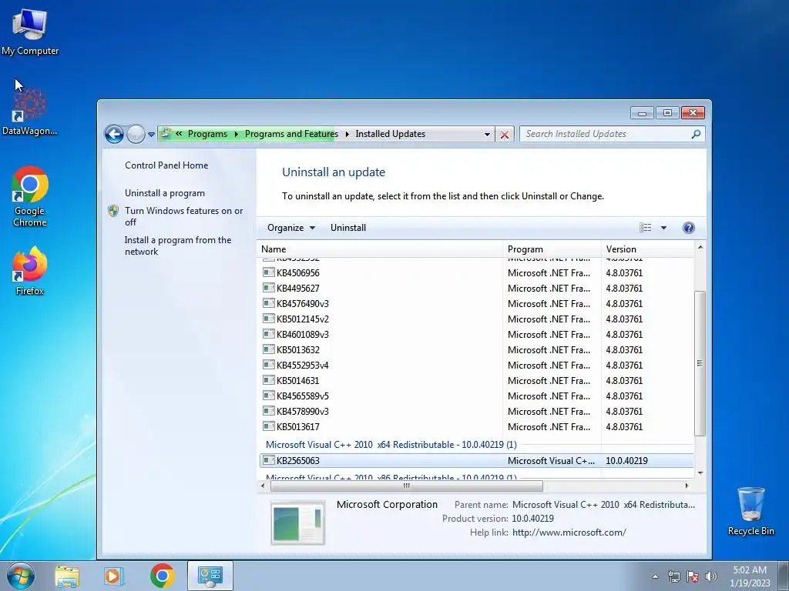Collapse Visual C++ 2010 x64 Redistributable group
Viewport: 789px width, 591px height.
click(391, 445)
